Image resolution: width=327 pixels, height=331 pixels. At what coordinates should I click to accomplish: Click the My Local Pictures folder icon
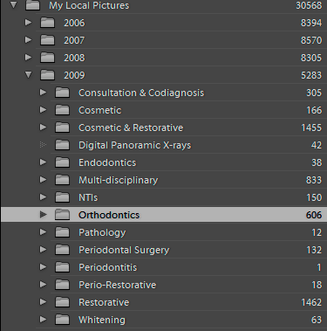[x=32, y=5]
